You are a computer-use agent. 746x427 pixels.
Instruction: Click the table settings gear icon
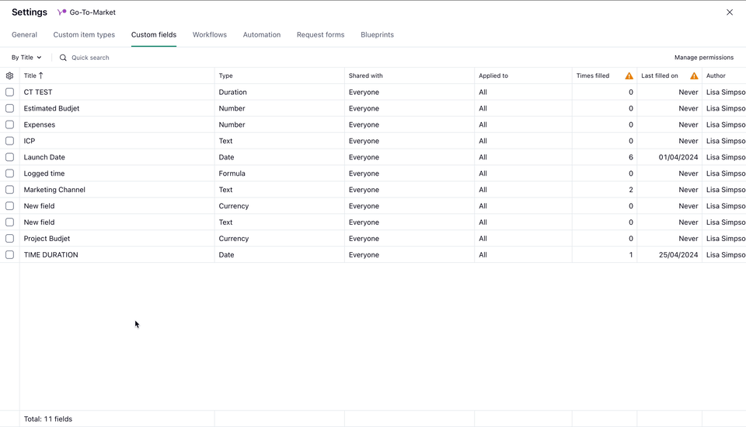[9, 75]
